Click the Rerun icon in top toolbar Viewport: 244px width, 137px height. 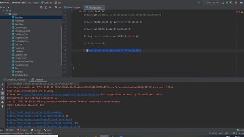point(223,3)
